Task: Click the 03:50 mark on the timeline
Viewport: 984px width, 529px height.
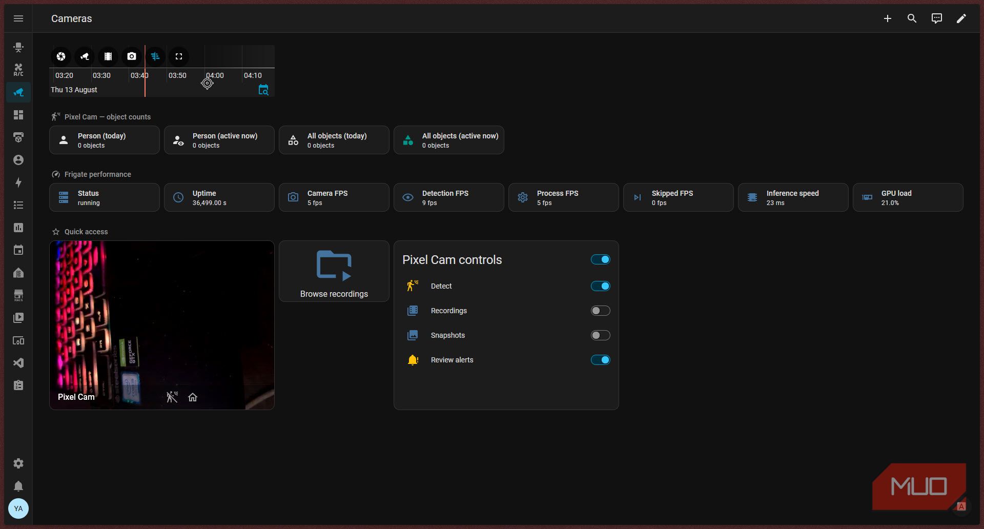Action: (177, 75)
